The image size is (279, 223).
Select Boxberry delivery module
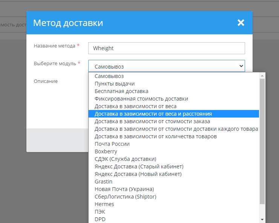point(106,151)
